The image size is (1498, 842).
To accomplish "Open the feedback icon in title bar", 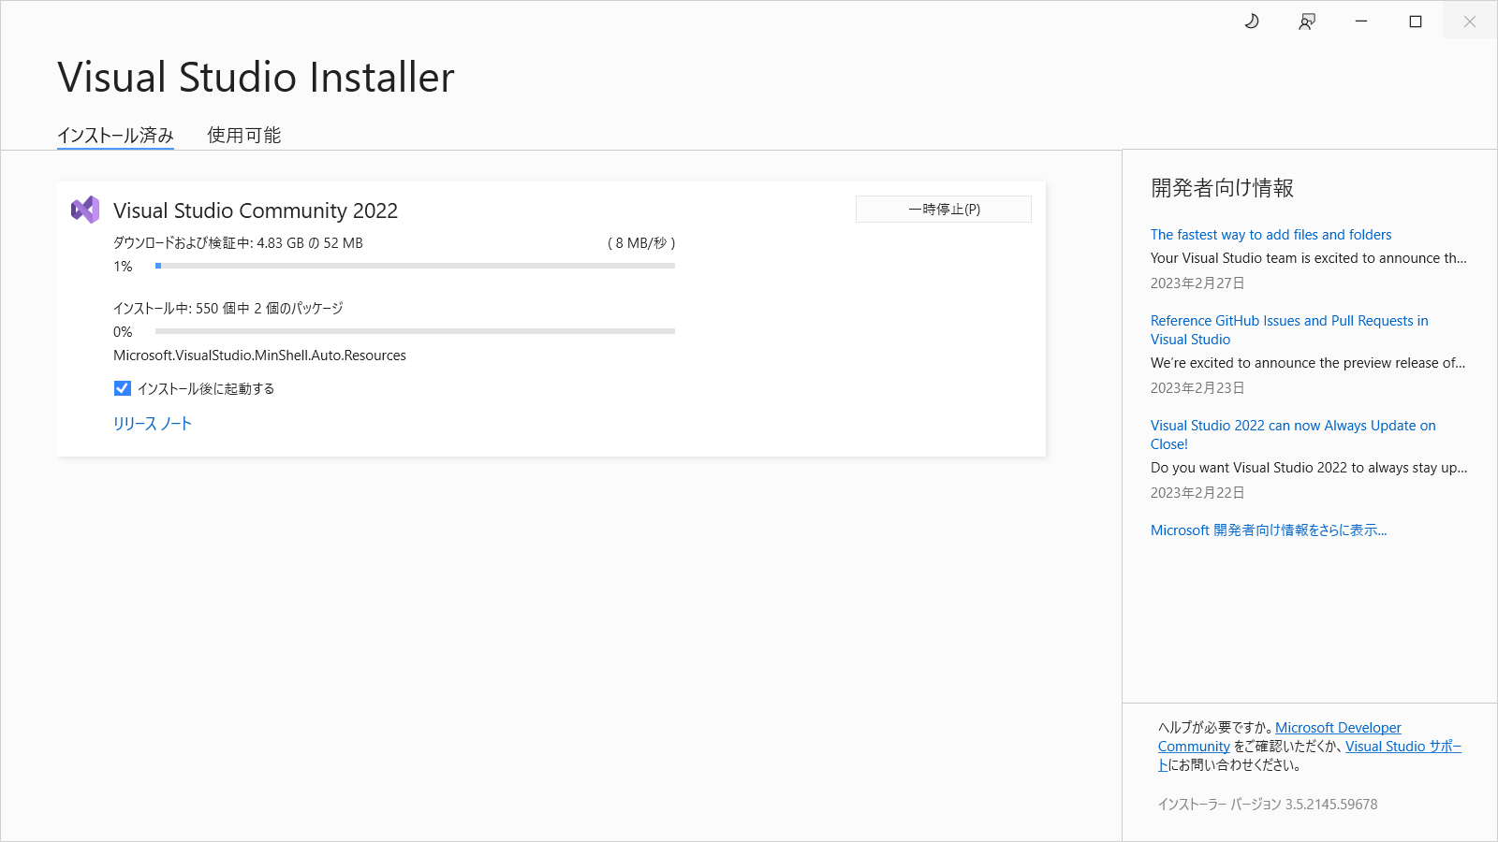I will [x=1307, y=21].
